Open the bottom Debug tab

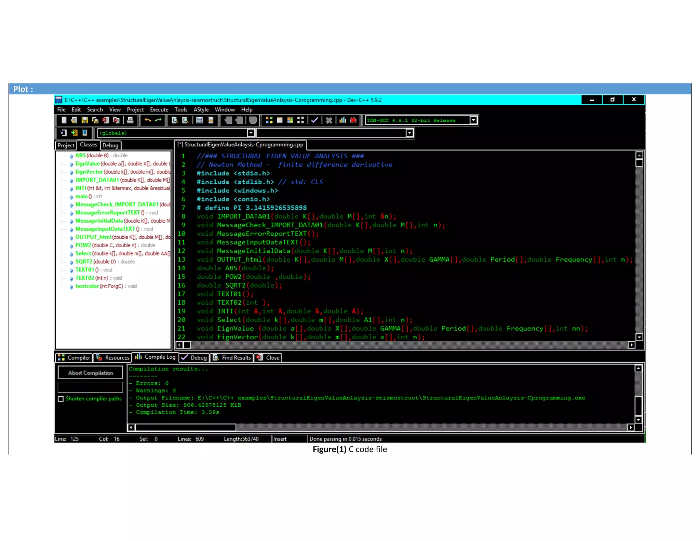194,357
